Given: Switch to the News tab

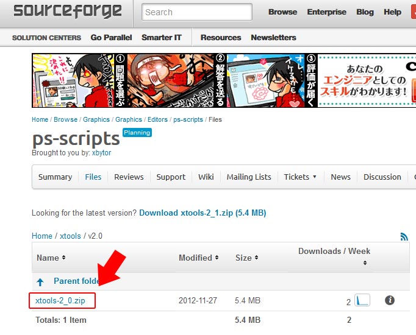Looking at the screenshot, I should coord(340,177).
